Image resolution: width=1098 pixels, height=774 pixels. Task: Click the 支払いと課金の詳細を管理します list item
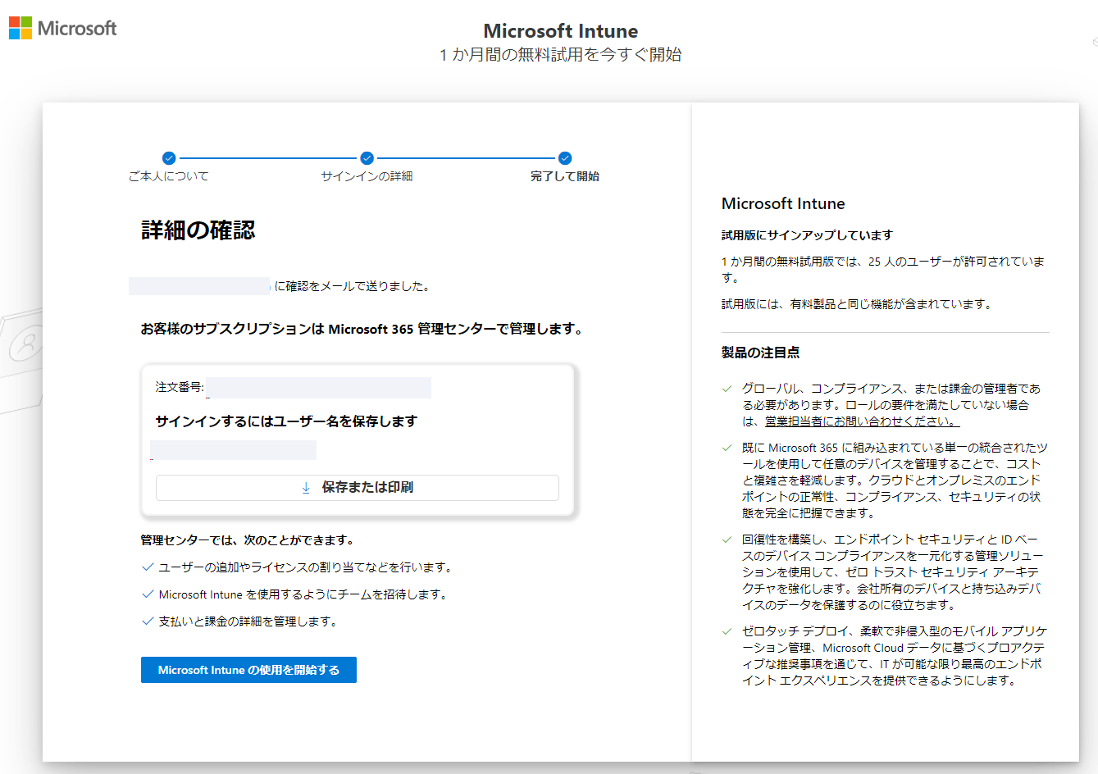(248, 621)
